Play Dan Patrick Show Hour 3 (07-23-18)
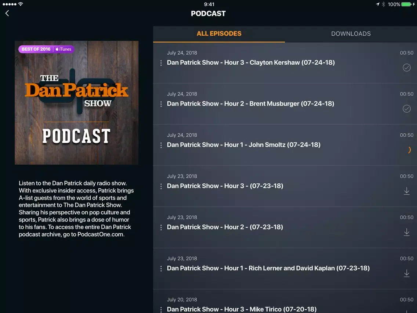417x313 pixels. pyautogui.click(x=225, y=186)
